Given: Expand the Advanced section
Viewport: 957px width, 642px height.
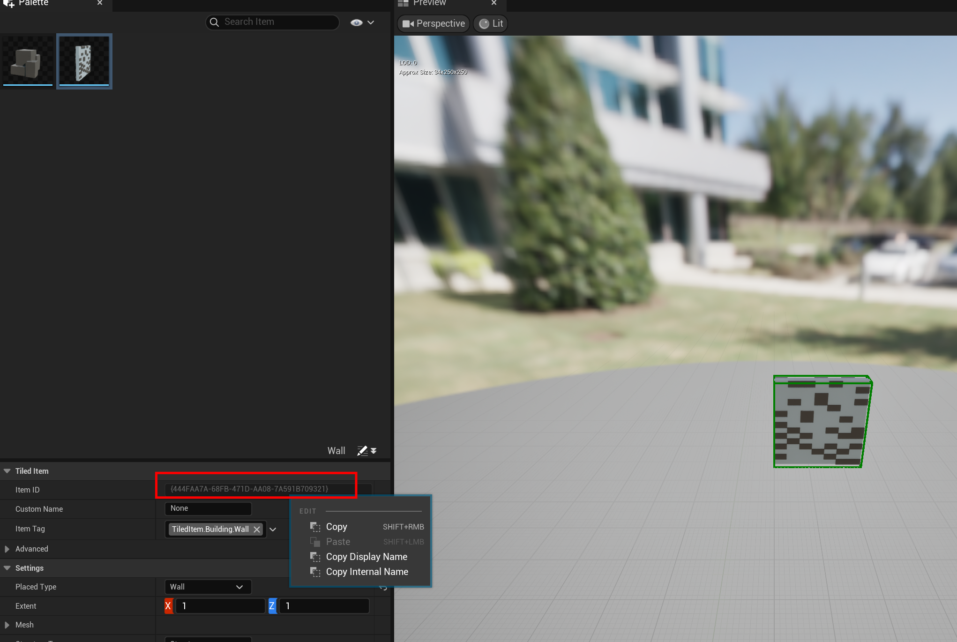Looking at the screenshot, I should tap(7, 549).
